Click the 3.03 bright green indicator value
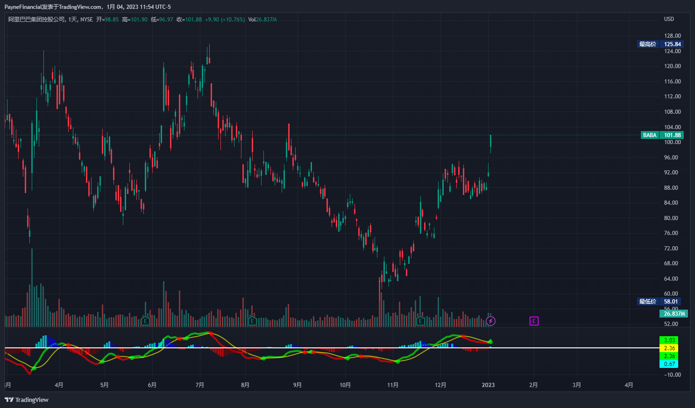 [x=669, y=340]
